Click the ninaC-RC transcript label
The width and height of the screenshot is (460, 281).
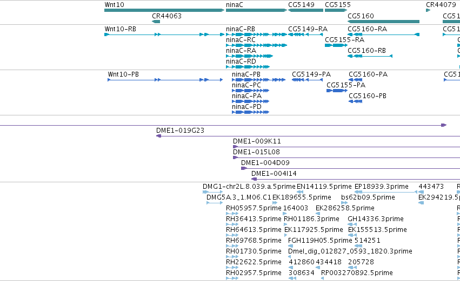pos(241,39)
